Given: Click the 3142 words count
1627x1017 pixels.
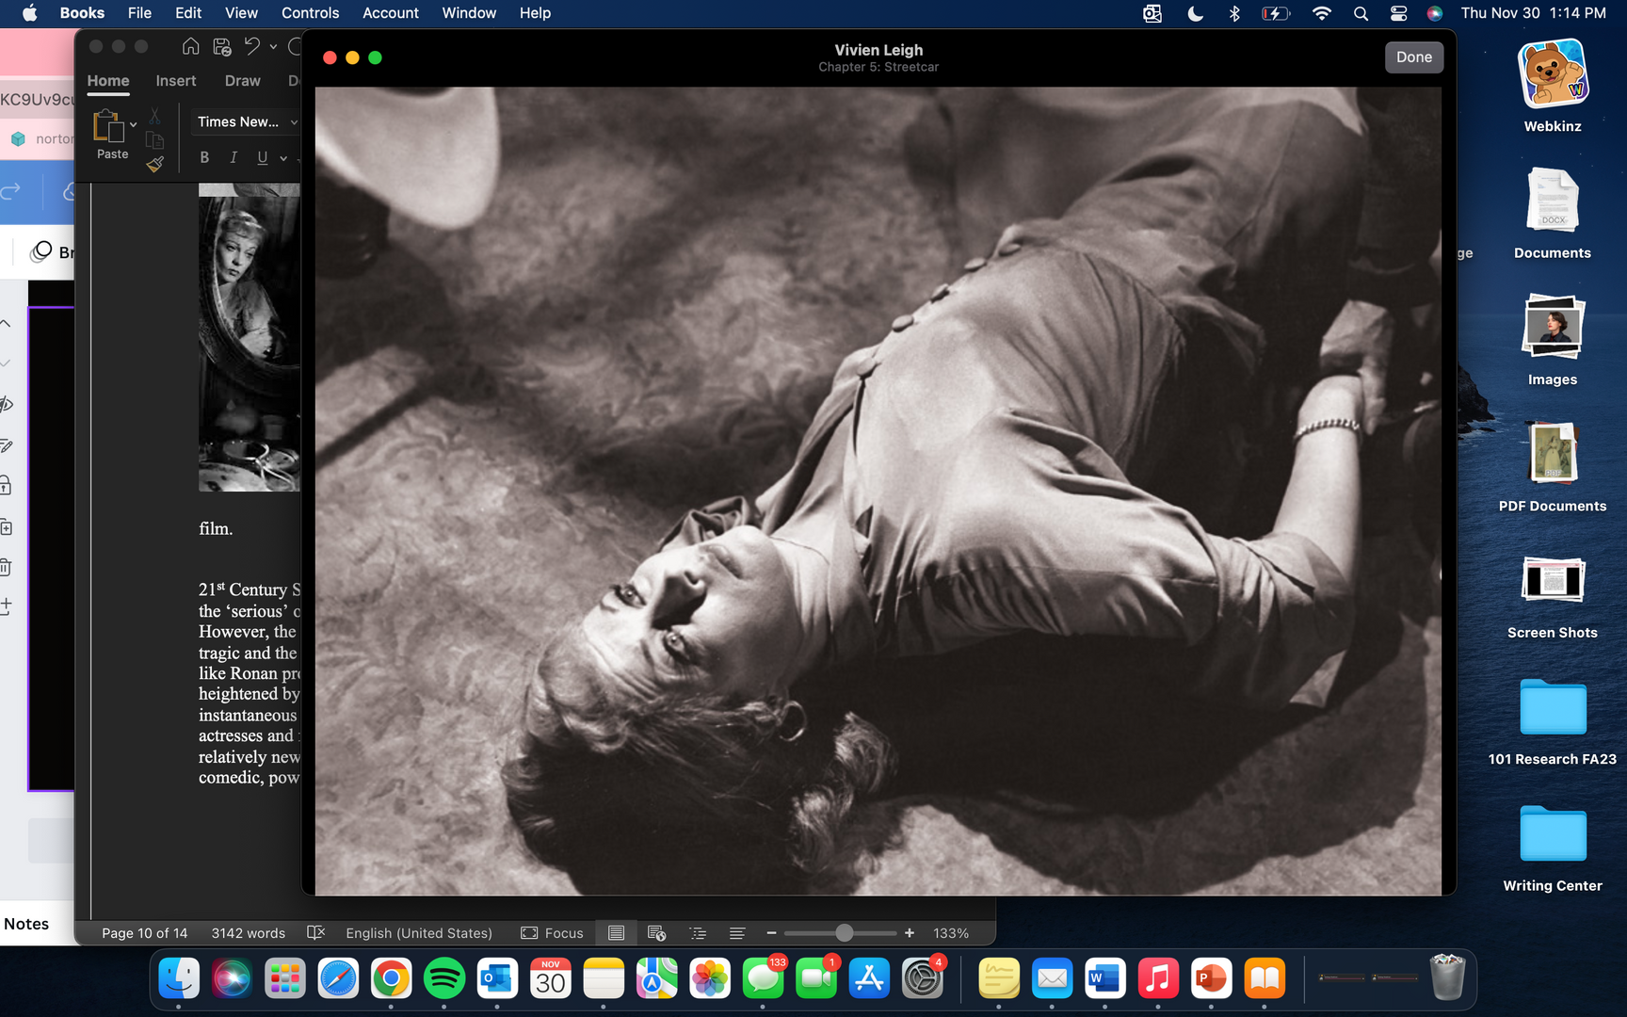Looking at the screenshot, I should click(249, 933).
